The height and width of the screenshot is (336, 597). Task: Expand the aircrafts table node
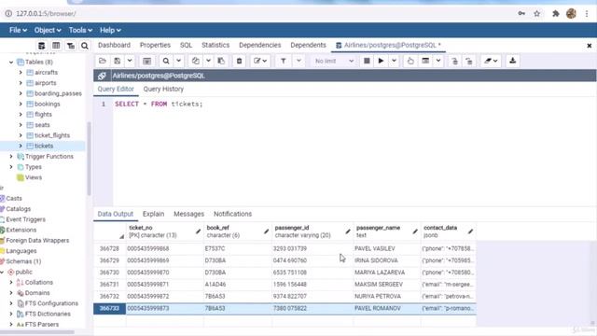pyautogui.click(x=21, y=73)
